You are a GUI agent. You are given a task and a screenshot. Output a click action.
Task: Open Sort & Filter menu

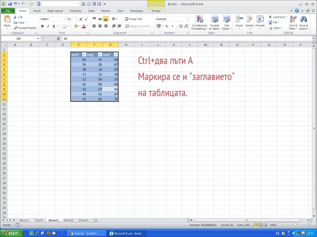(293, 23)
